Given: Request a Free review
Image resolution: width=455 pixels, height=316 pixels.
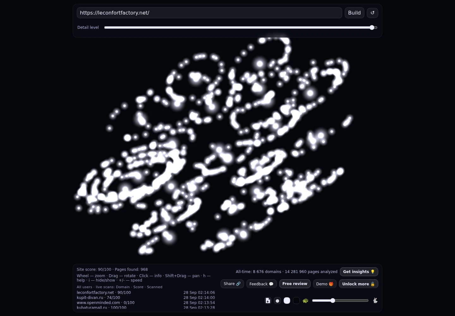Looking at the screenshot, I should tap(295, 284).
